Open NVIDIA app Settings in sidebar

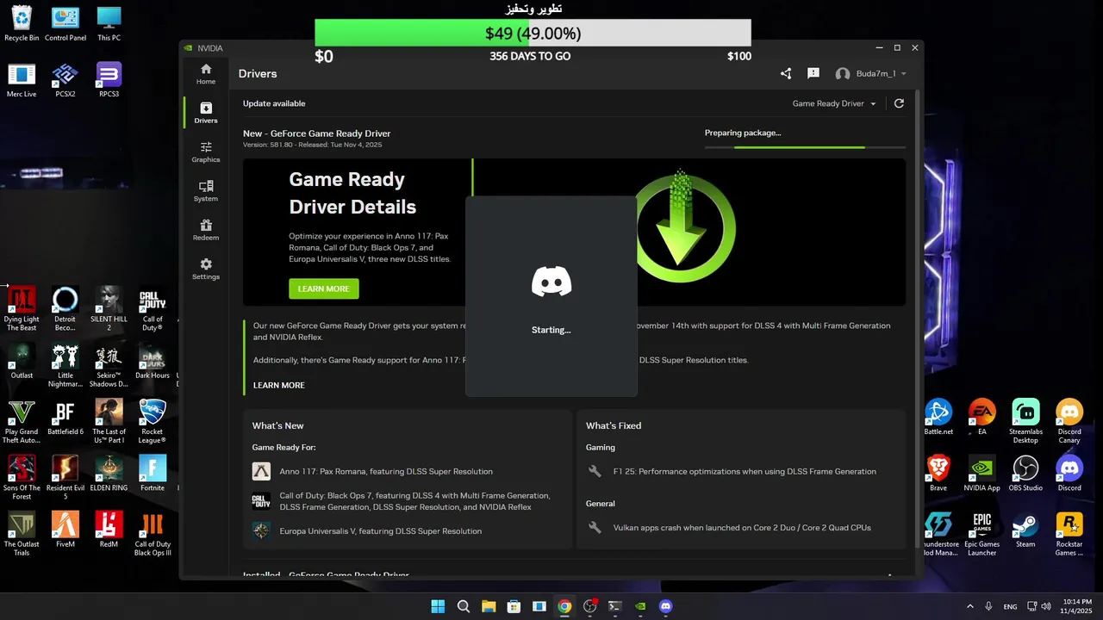(x=205, y=270)
